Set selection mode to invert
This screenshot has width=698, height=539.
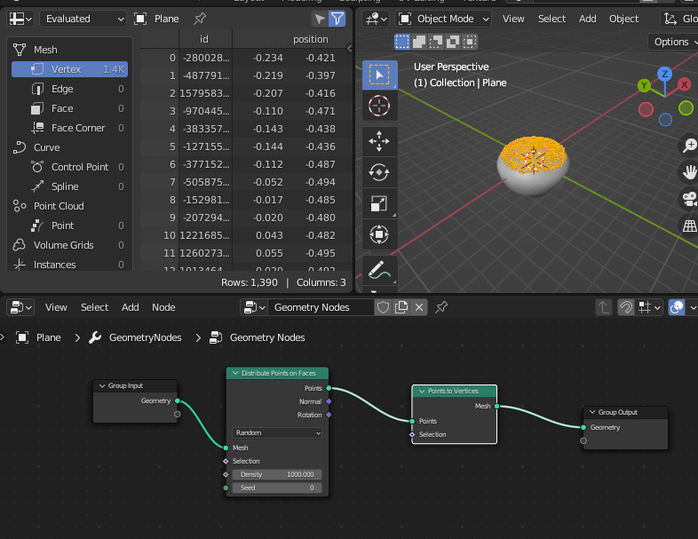click(x=453, y=42)
